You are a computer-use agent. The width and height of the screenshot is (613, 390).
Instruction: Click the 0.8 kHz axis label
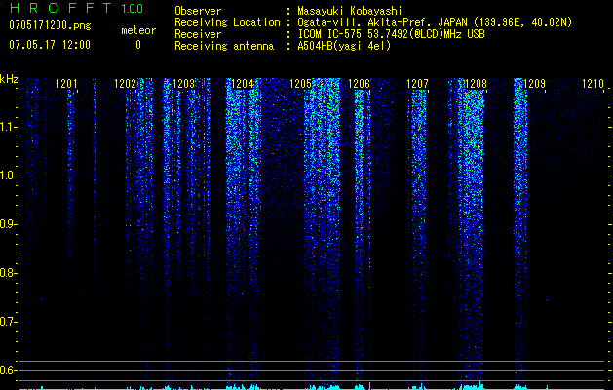pos(8,273)
